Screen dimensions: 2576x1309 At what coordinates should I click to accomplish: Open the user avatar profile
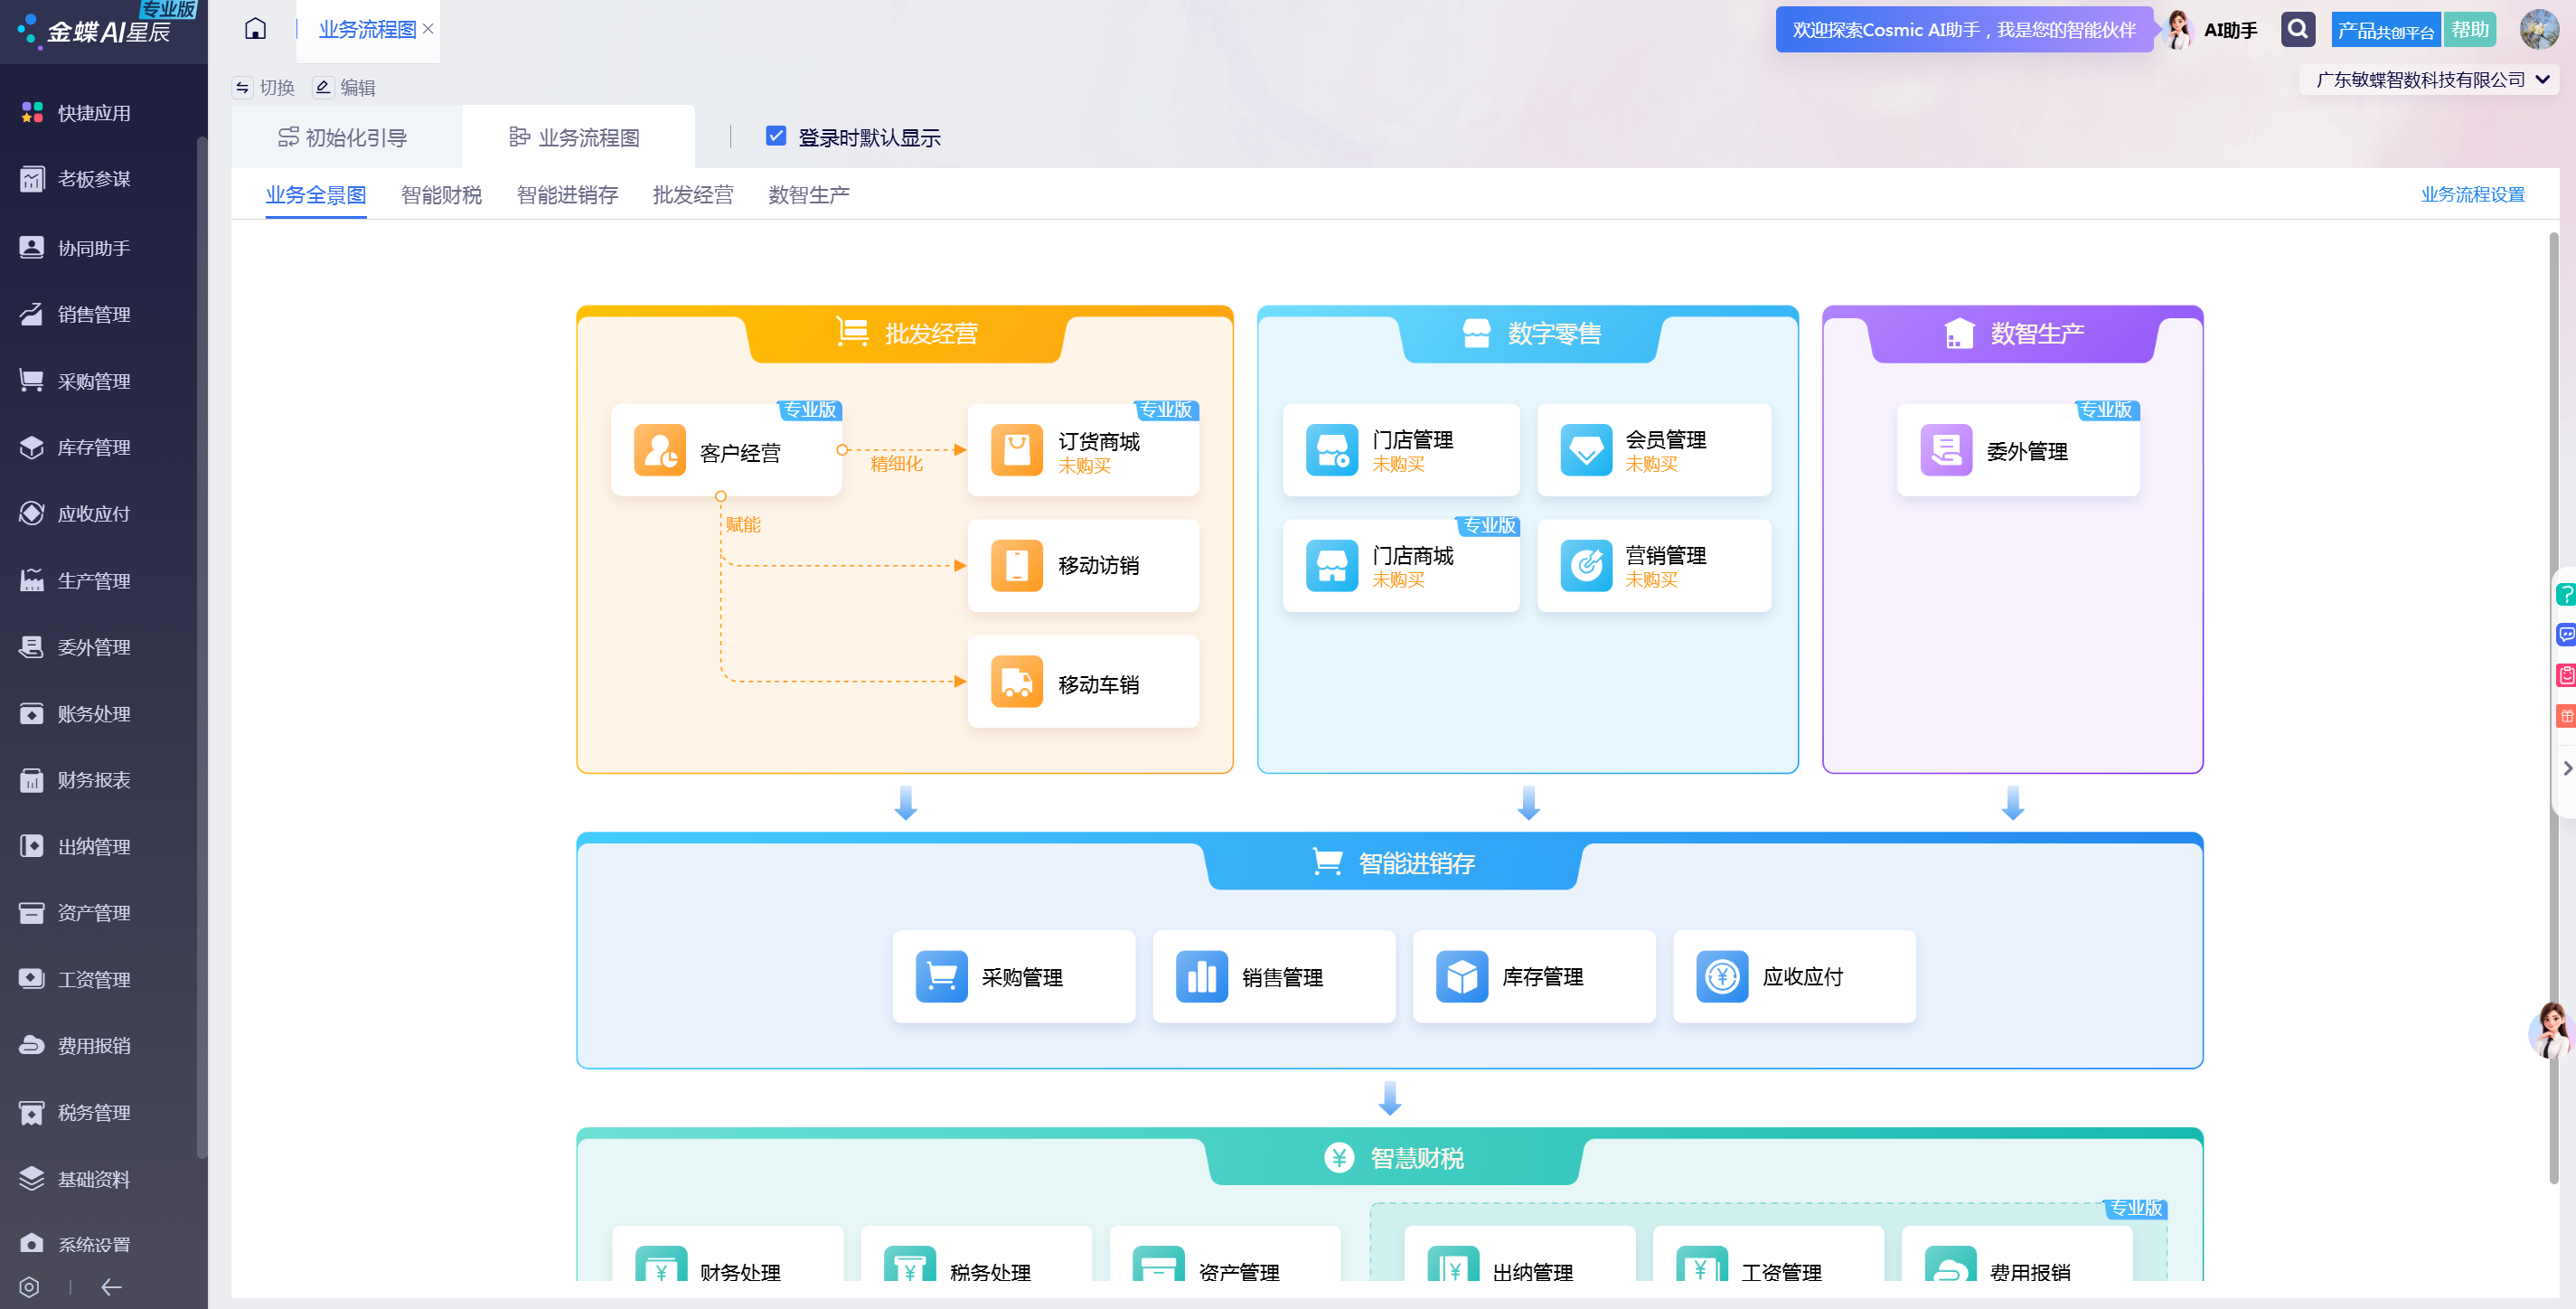(2539, 29)
